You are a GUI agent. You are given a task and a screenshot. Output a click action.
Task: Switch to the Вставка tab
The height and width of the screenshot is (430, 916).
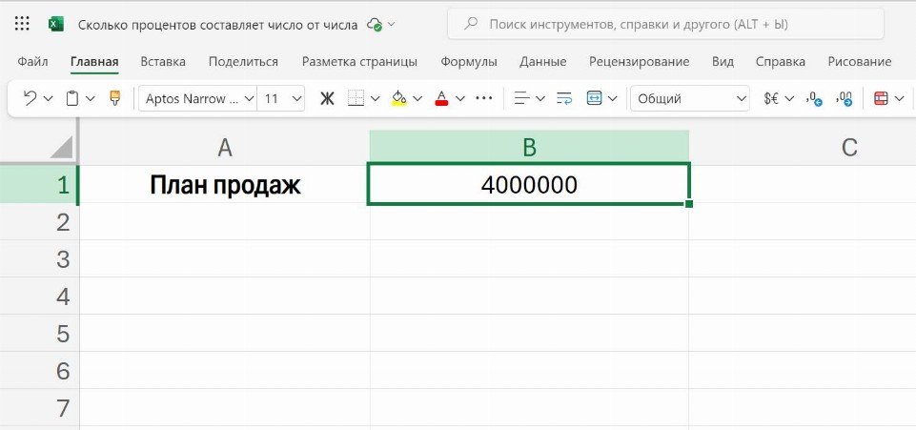coord(163,62)
